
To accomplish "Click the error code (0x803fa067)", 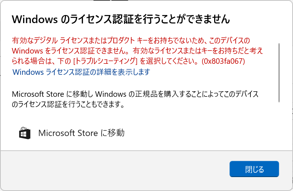I will 223,61.
